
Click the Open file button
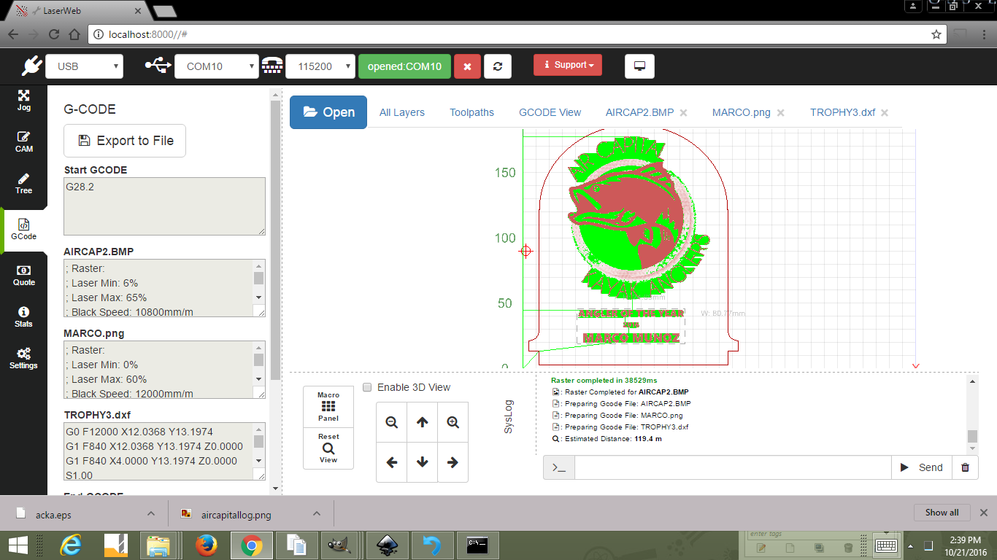pos(328,112)
